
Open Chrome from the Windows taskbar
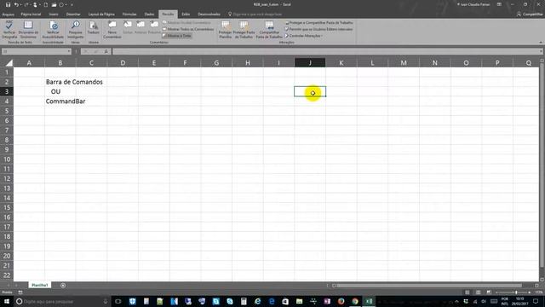click(x=355, y=301)
